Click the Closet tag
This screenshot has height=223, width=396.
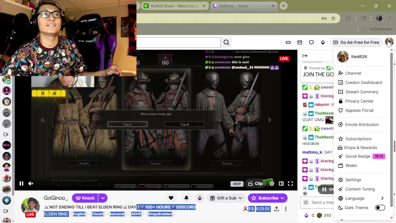97,214
